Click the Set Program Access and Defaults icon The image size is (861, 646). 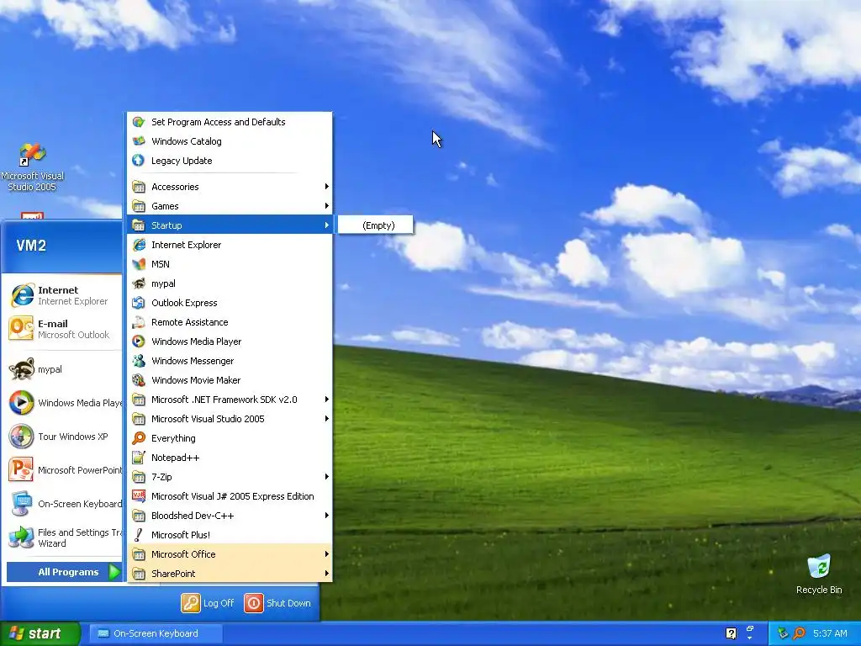click(x=139, y=122)
